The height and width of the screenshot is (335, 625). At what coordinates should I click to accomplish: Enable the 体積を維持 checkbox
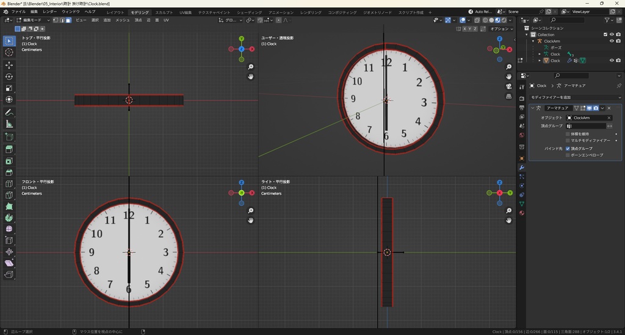[x=568, y=133]
